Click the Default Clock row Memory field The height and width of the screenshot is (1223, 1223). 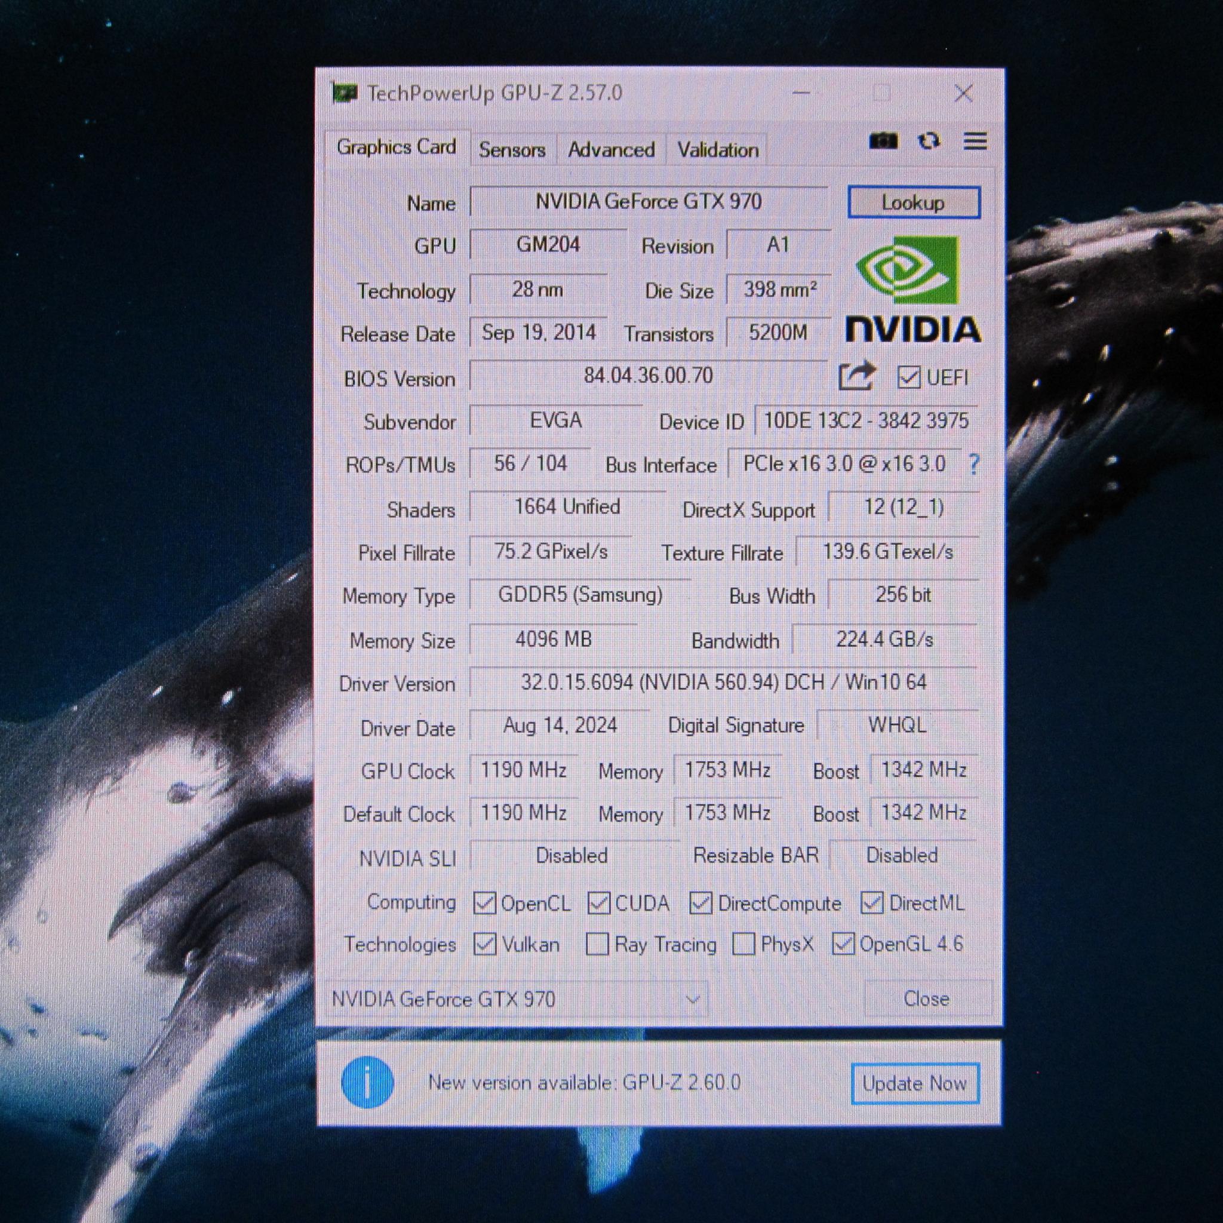(x=728, y=813)
